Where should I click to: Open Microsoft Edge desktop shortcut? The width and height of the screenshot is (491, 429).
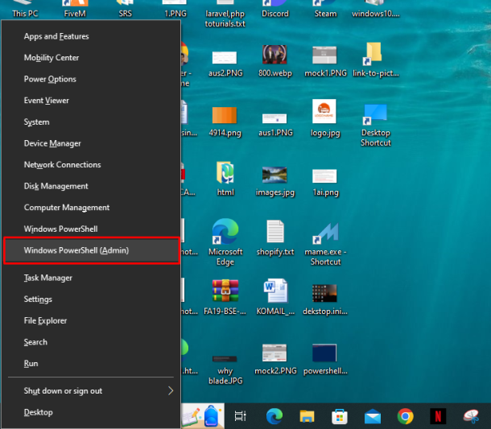(225, 235)
